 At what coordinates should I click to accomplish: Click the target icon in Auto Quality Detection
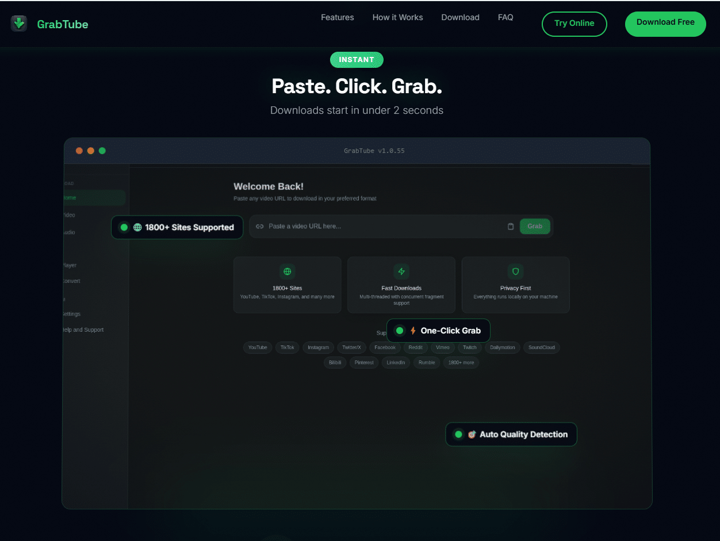click(x=472, y=435)
